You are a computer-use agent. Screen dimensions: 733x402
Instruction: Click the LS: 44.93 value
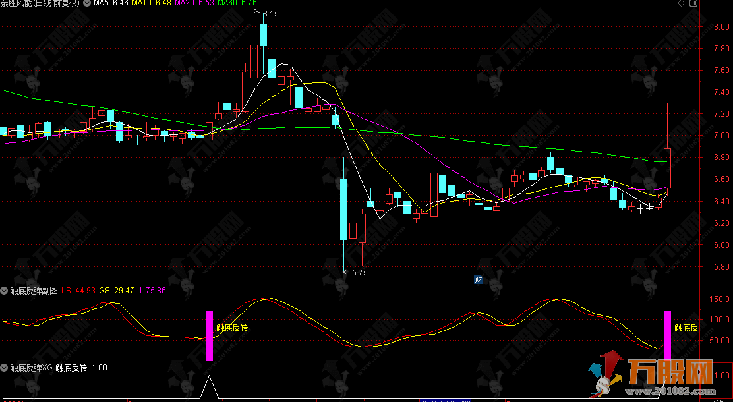[78, 291]
